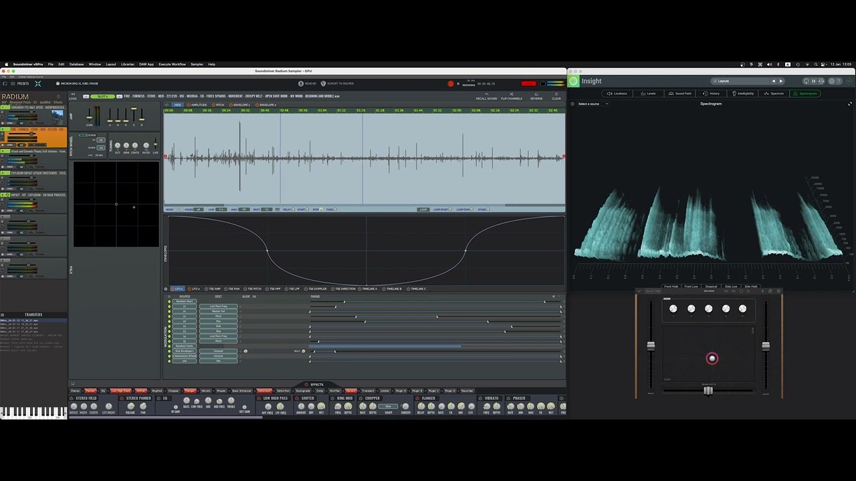This screenshot has height=481, width=856.
Task: Click the Radium X logo icon
Action: 37,84
